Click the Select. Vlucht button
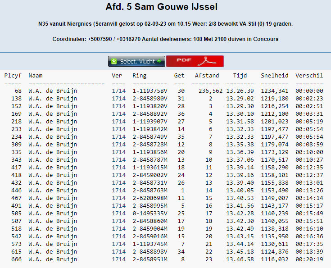This screenshot has width=331, height=268. 136,61
